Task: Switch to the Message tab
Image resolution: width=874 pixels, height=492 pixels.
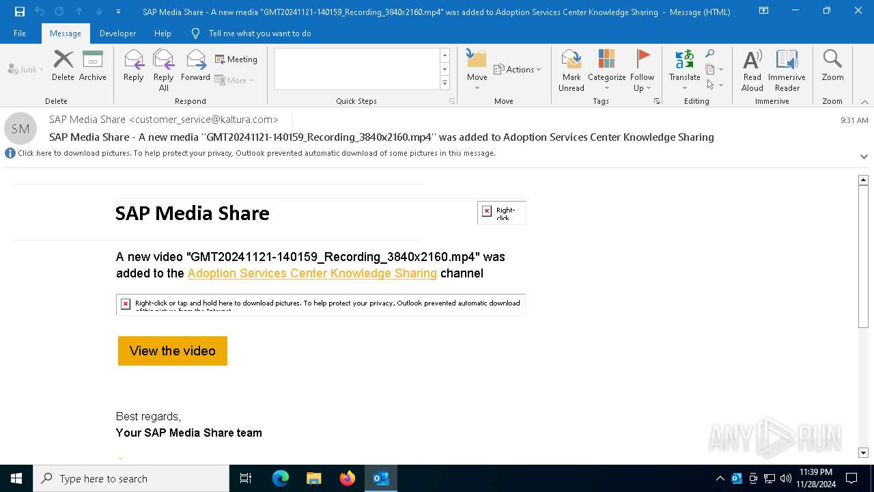Action: (x=65, y=33)
